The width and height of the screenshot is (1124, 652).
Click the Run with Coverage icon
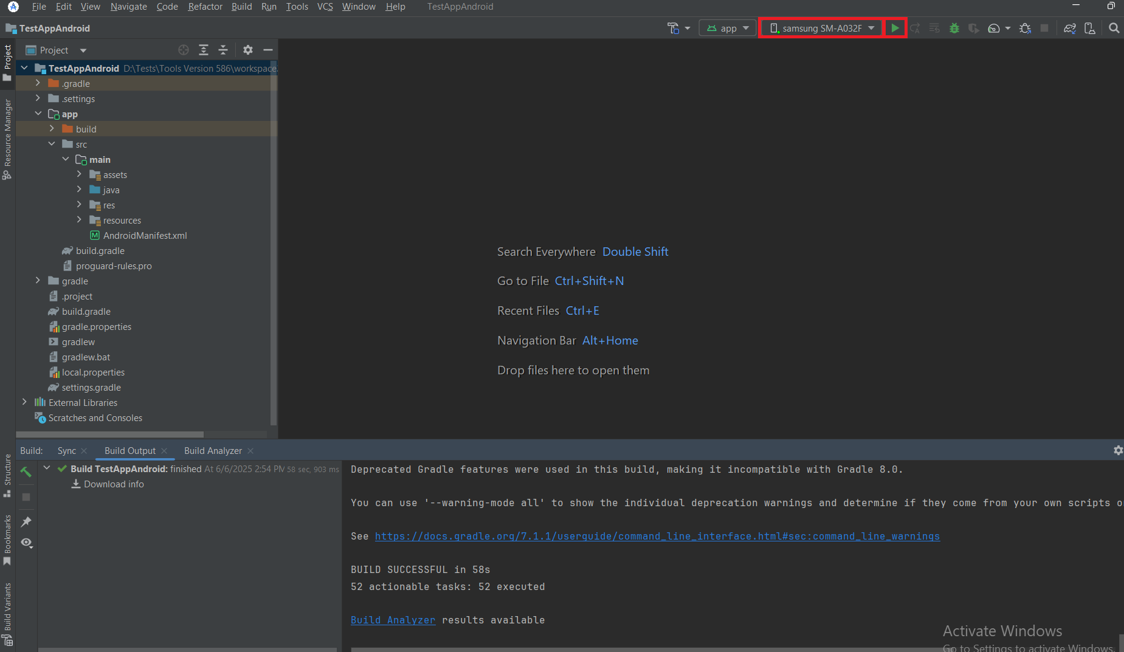[x=973, y=28]
